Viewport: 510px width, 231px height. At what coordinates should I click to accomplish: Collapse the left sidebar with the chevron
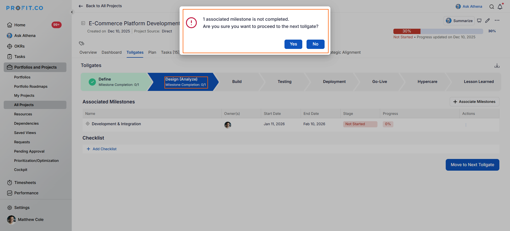72,12
